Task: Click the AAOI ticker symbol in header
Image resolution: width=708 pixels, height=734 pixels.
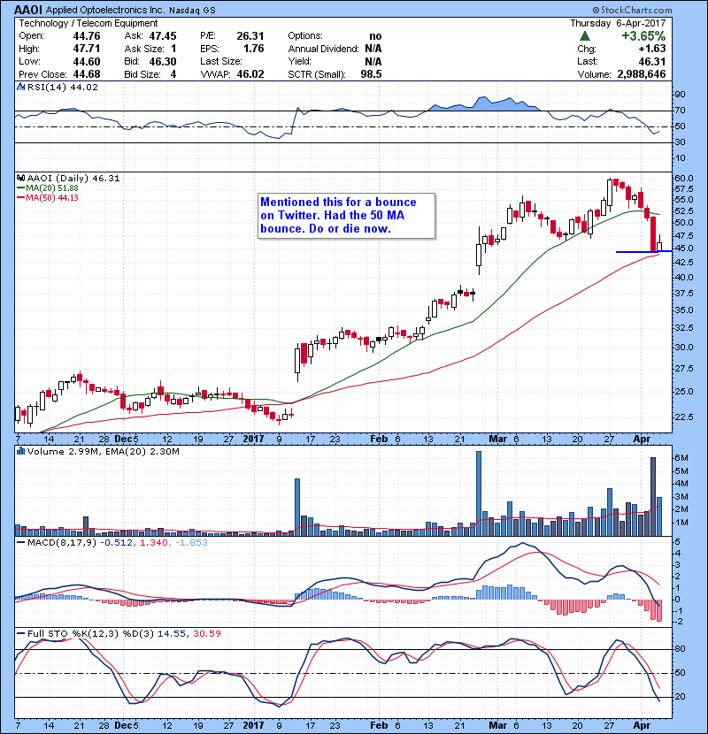Action: pyautogui.click(x=28, y=10)
